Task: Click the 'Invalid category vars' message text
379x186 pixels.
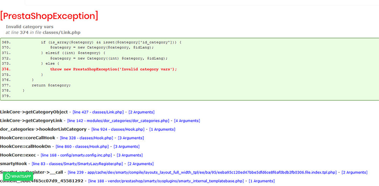Action: click(x=30, y=27)
